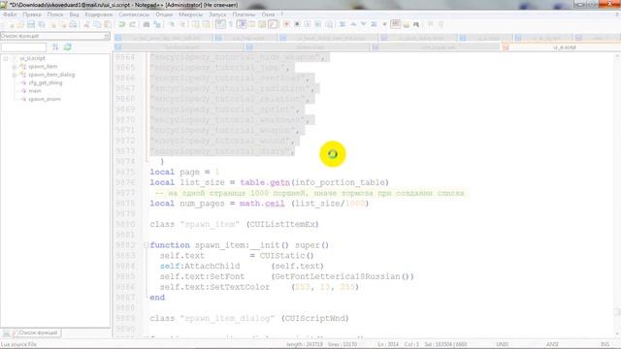Open the Макросы menu
The image size is (621, 349).
(191, 15)
